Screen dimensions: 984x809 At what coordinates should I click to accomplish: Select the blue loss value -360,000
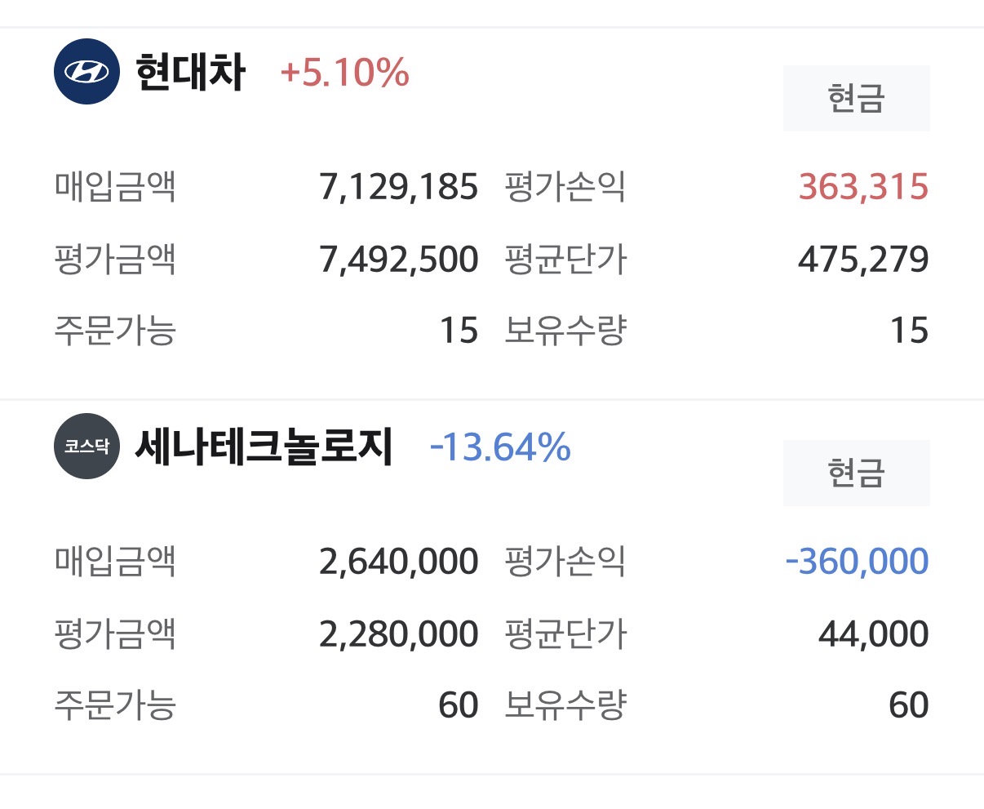click(857, 562)
